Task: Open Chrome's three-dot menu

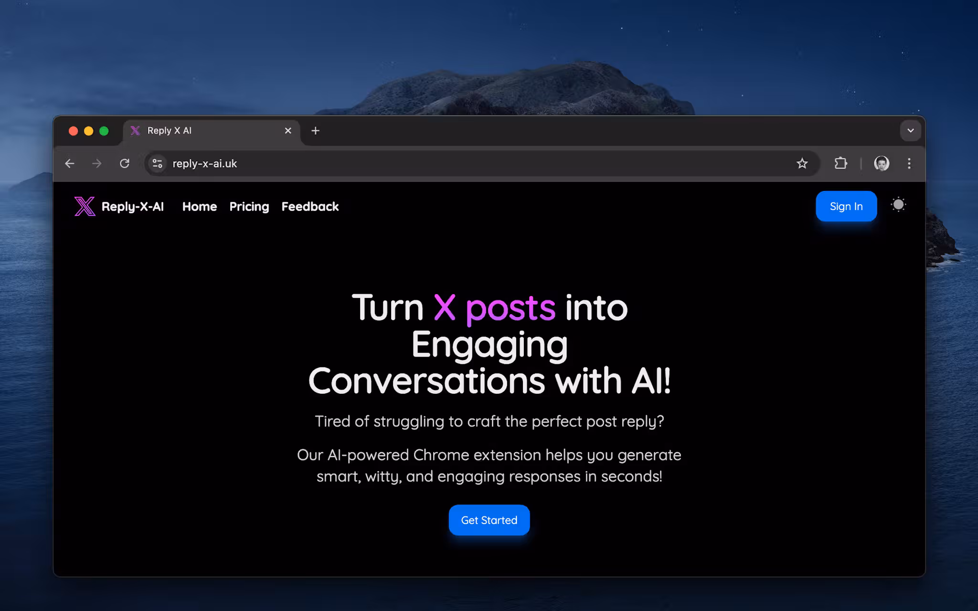Action: tap(909, 164)
